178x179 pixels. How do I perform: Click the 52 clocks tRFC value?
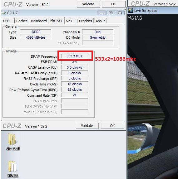tap(75, 89)
